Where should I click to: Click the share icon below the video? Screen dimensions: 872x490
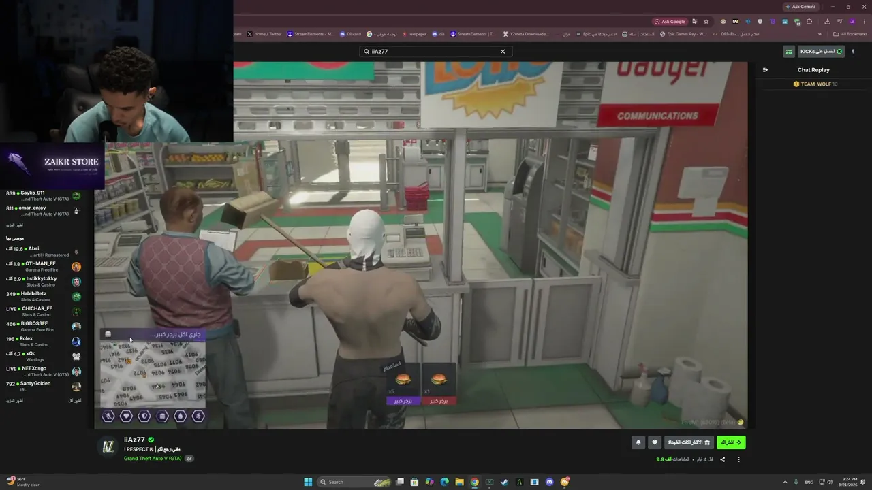723,459
